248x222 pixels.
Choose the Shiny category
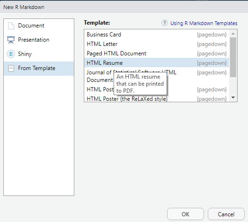click(x=39, y=54)
